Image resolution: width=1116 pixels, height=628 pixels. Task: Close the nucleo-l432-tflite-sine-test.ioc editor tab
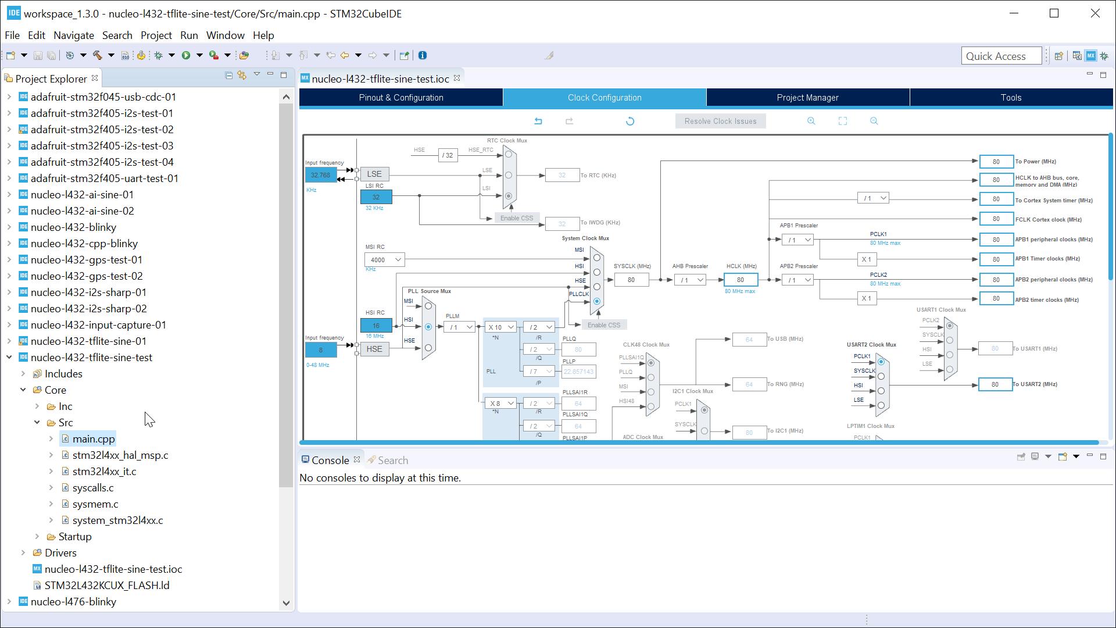pos(457,78)
